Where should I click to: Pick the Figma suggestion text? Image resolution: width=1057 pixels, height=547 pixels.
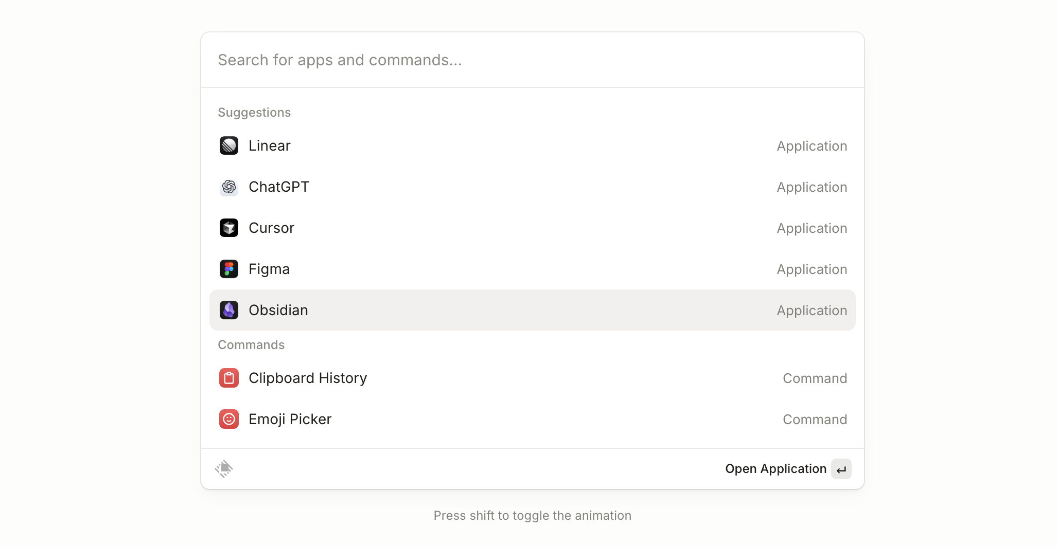pyautogui.click(x=269, y=269)
